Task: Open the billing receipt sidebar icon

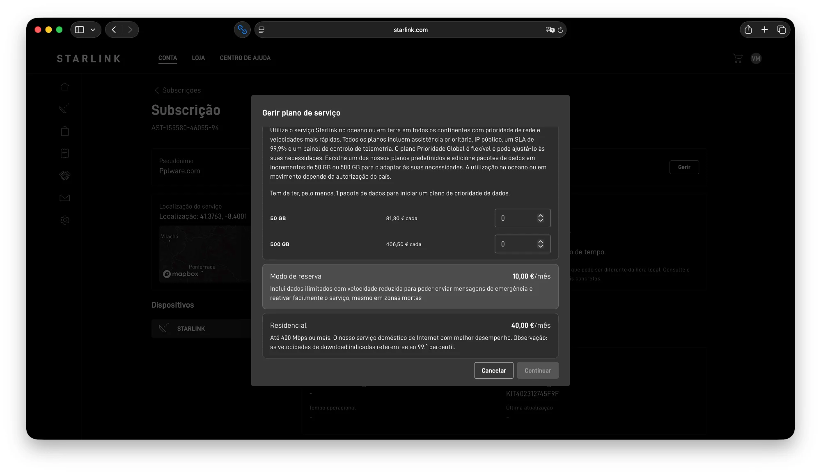Action: [65, 153]
